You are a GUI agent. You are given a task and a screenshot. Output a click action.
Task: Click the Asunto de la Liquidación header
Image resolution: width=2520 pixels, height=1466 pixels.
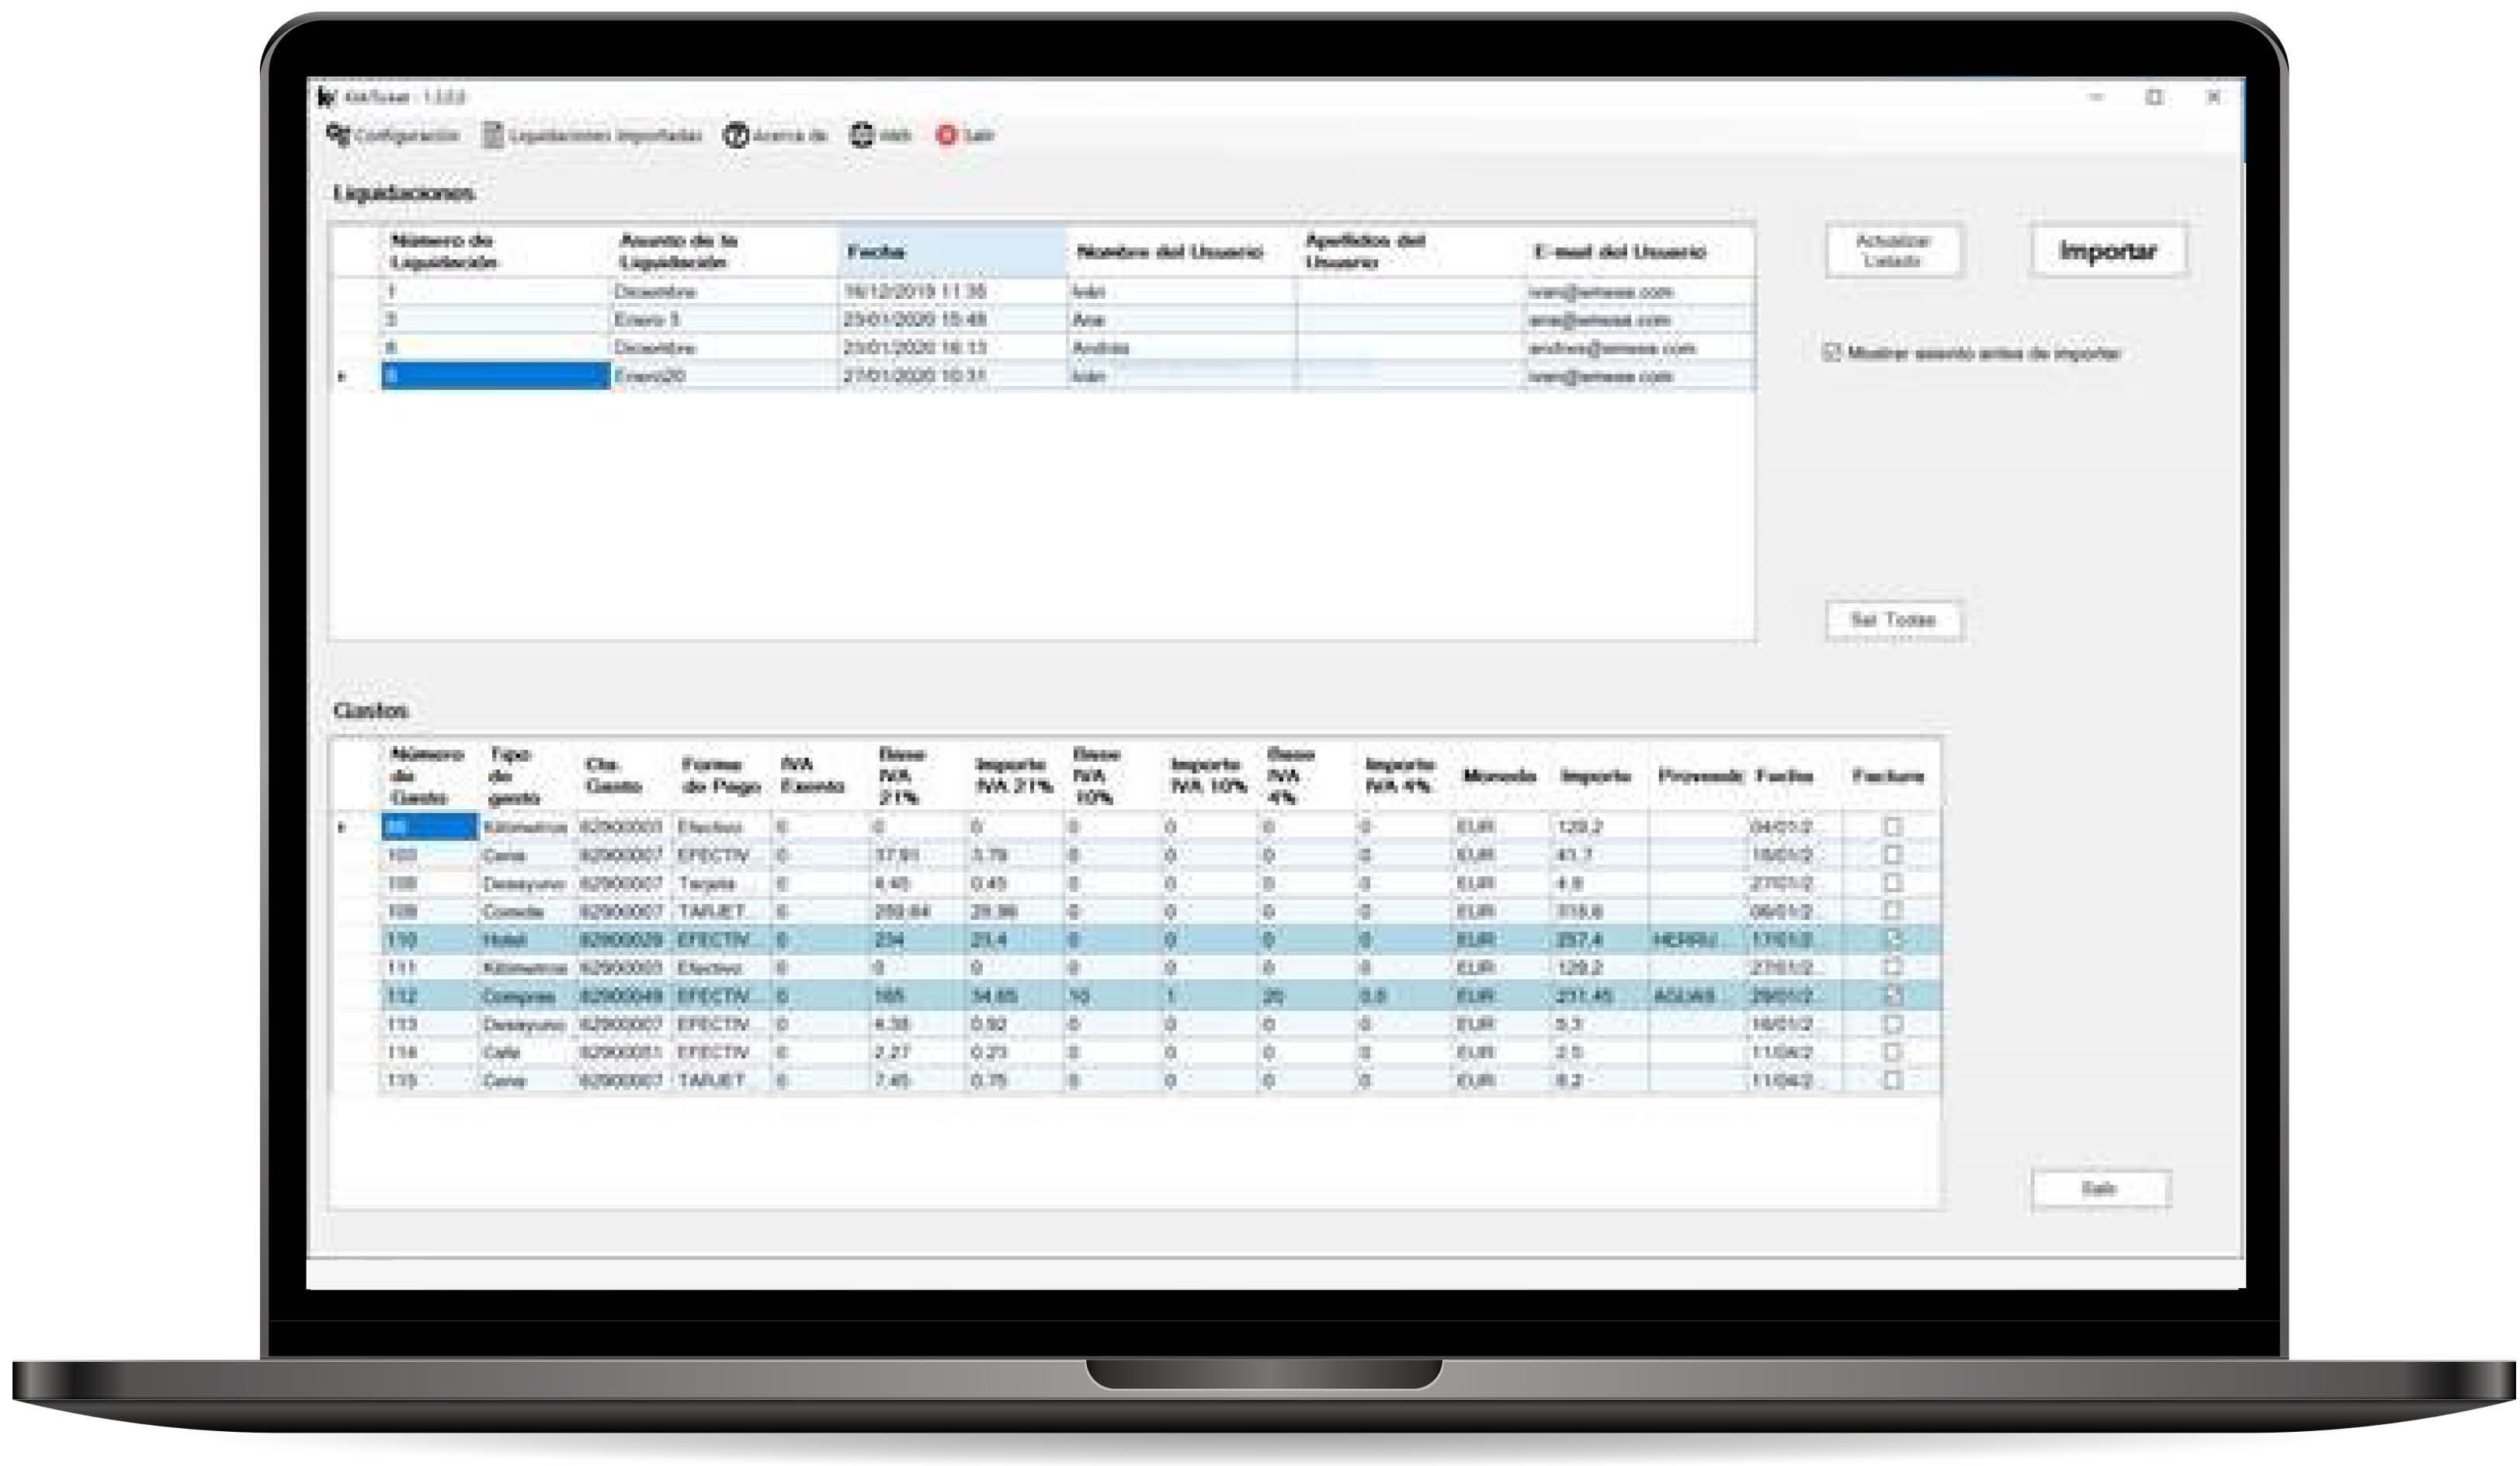pyautogui.click(x=725, y=251)
